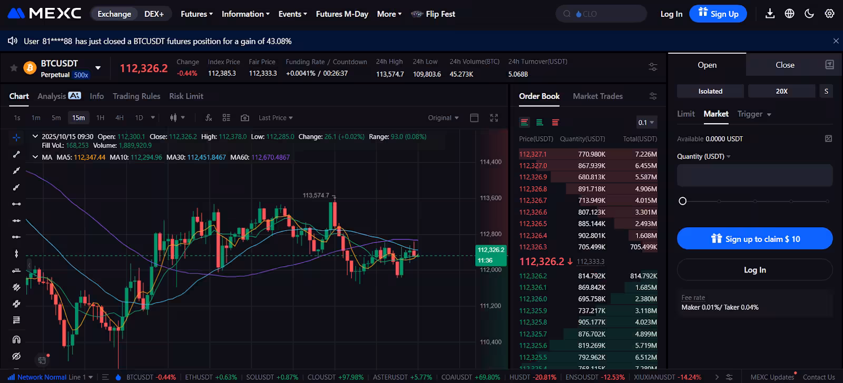Click the CLO search box

tap(601, 14)
